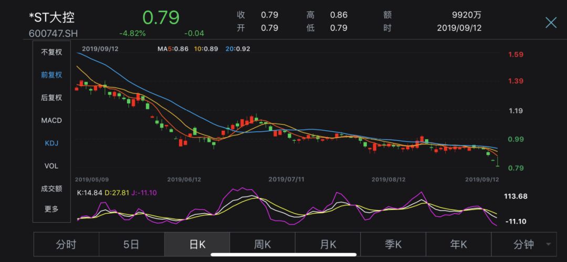
Task: Click the -4.82% change value
Action: (x=132, y=34)
